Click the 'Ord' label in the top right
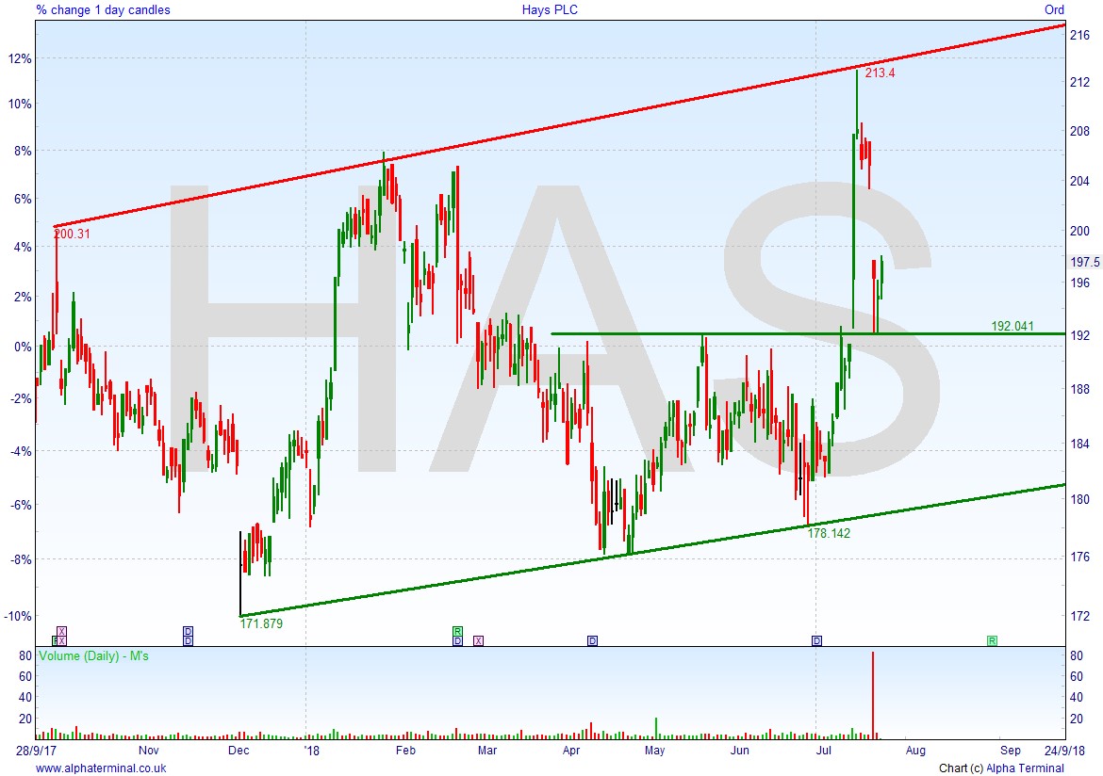 pyautogui.click(x=1055, y=9)
